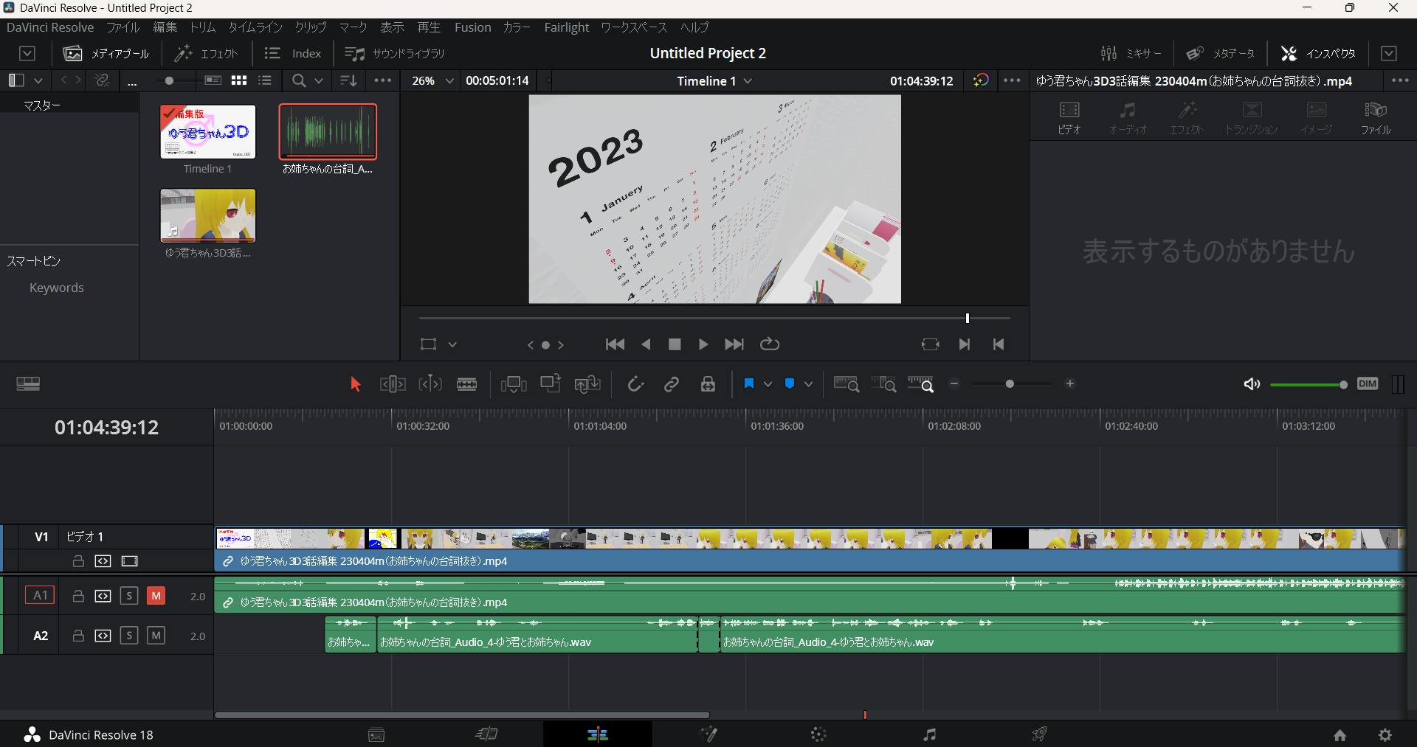Select the Blade edit mode tool

[x=467, y=384]
